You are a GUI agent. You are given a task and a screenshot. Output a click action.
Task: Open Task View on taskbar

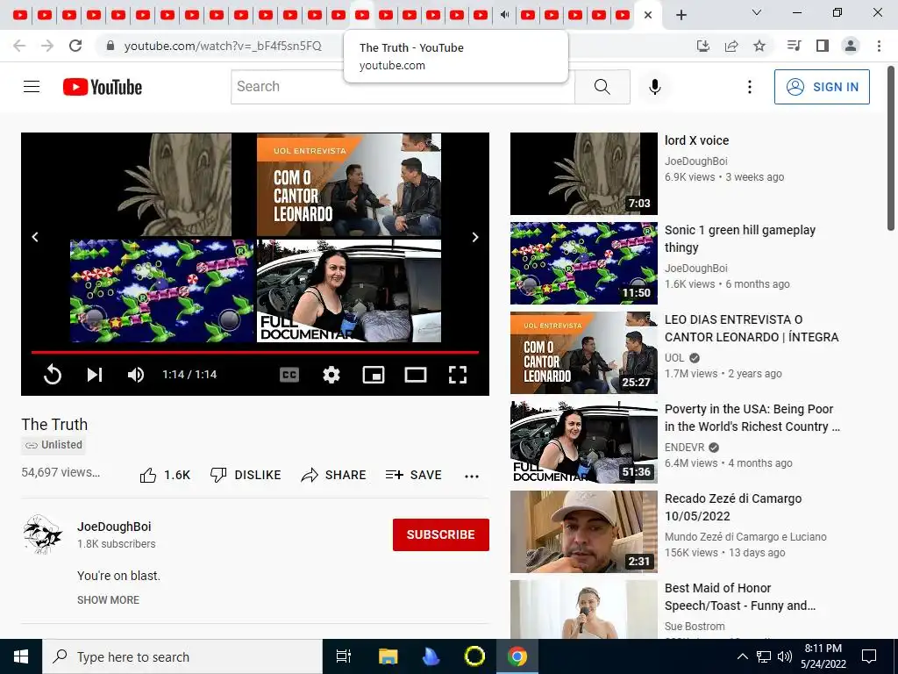(343, 656)
